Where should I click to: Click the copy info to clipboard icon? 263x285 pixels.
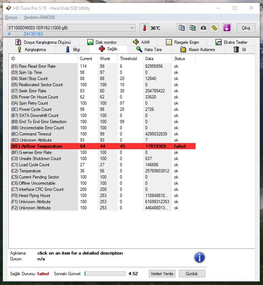[x=181, y=28]
